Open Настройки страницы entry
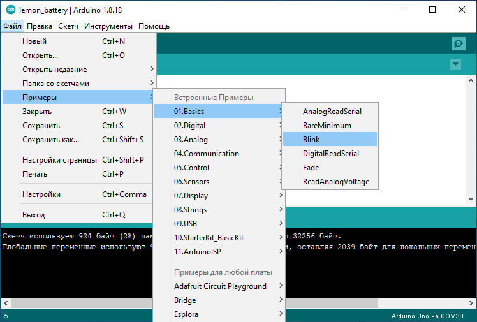The width and height of the screenshot is (477, 322). point(78,160)
